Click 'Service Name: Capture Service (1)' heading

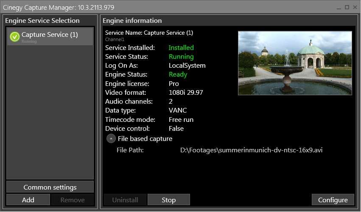(x=149, y=33)
